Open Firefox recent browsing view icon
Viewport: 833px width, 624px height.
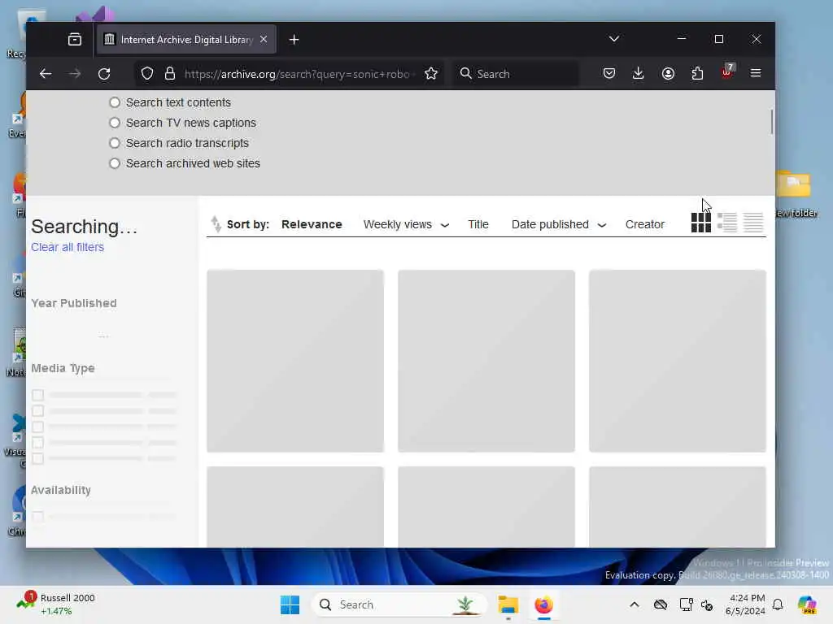[75, 39]
